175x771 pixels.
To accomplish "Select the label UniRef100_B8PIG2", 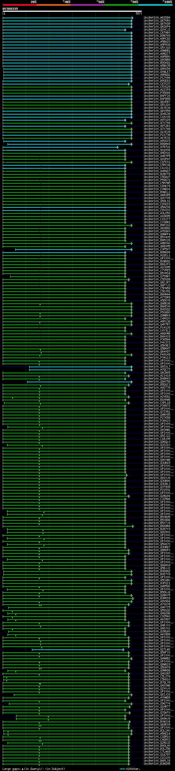I will click(157, 225).
